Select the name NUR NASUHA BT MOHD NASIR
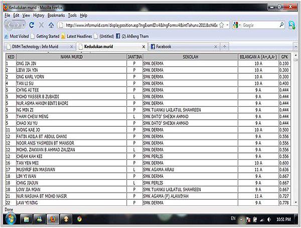Viewport: 301px width, 228px height. [x=42, y=196]
